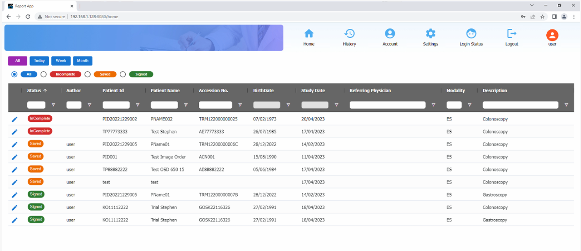Click the browser address bar URL
581x251 pixels.
94,17
